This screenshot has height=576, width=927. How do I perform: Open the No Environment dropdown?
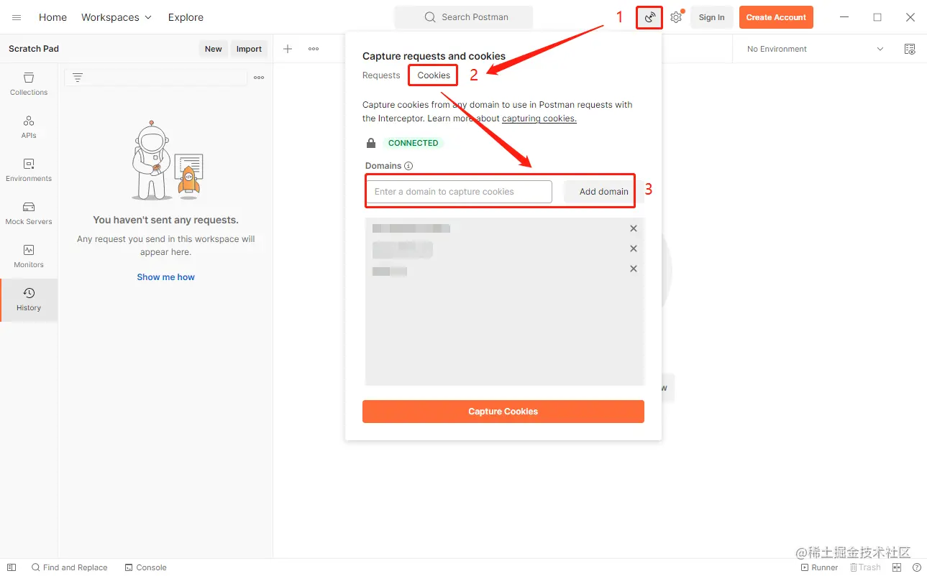[x=816, y=49]
